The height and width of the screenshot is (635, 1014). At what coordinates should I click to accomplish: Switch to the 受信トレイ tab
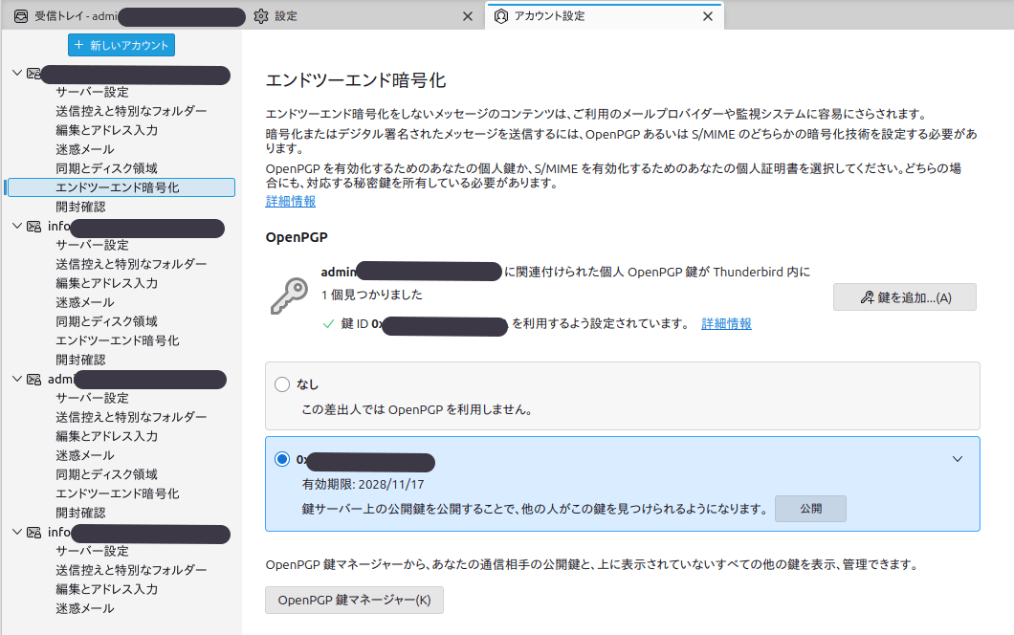124,16
